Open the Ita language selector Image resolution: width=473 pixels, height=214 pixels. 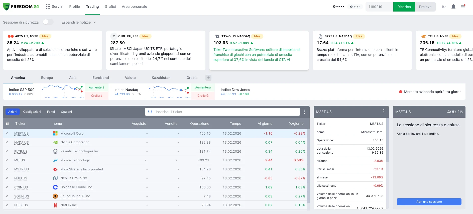444,7
